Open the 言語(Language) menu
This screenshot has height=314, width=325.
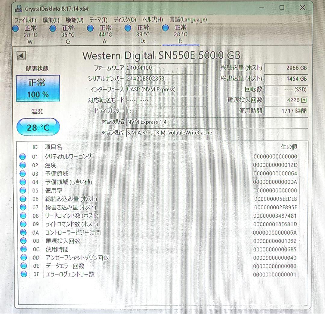click(x=188, y=20)
